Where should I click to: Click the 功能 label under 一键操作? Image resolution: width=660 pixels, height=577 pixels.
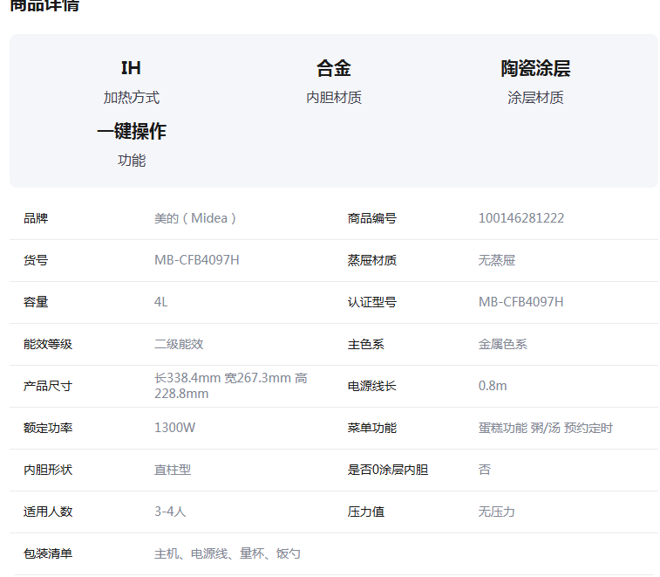click(x=132, y=160)
